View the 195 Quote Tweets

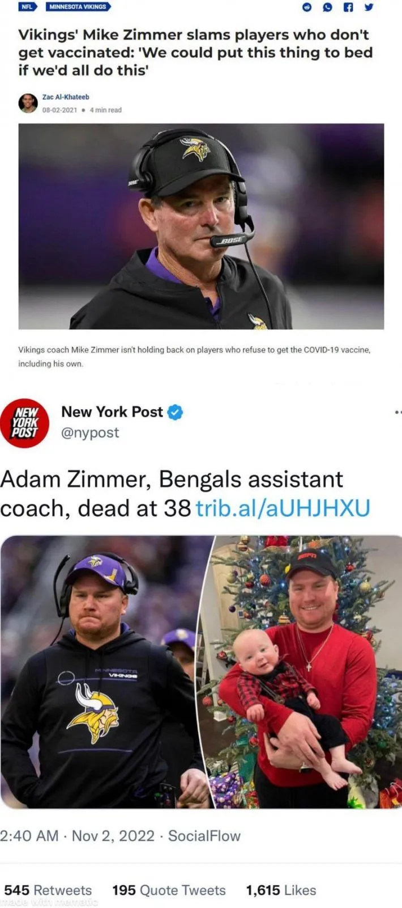click(169, 890)
